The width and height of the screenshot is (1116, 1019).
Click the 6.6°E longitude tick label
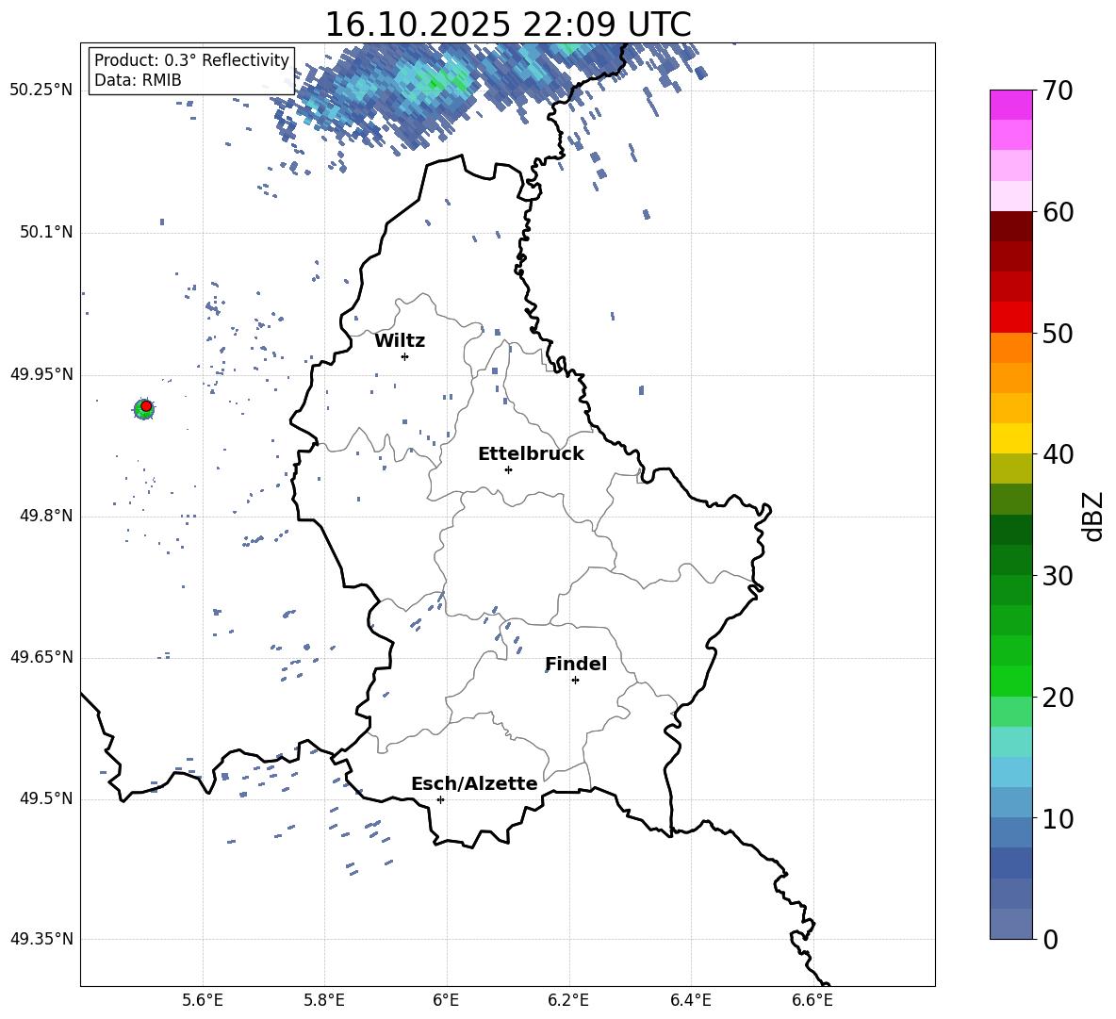click(812, 1000)
